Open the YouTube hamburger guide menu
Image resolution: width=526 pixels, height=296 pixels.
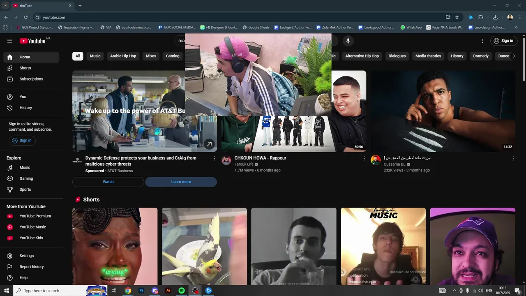pyautogui.click(x=10, y=41)
